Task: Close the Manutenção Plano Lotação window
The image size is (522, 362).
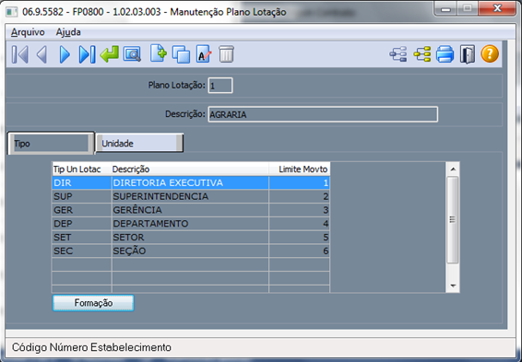Action: pyautogui.click(x=497, y=8)
